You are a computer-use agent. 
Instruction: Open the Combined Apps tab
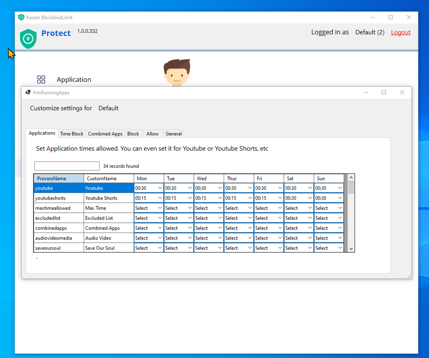(105, 134)
